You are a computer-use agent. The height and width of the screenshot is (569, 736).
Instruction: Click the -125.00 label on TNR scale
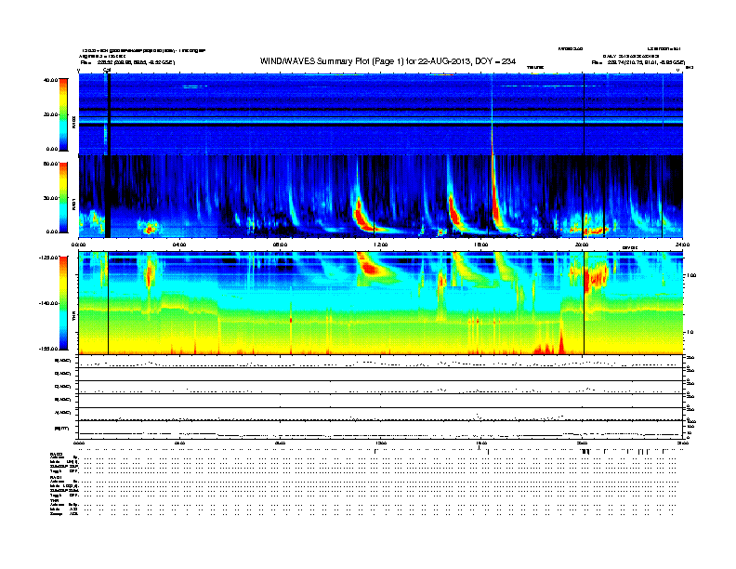click(48, 258)
